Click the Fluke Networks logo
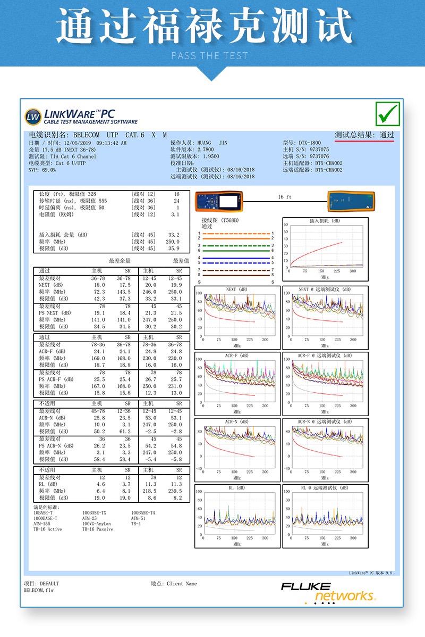This screenshot has width=425, height=637. pyautogui.click(x=328, y=592)
